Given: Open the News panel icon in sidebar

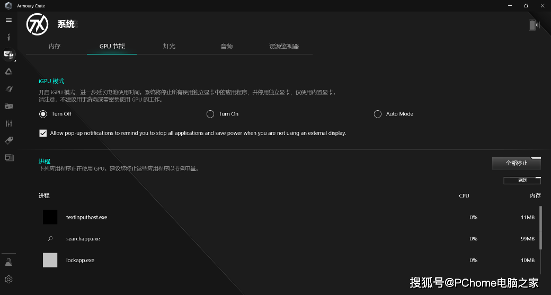Looking at the screenshot, I should pos(8,158).
